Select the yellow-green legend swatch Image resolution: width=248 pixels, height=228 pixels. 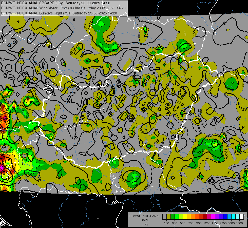point(181,217)
